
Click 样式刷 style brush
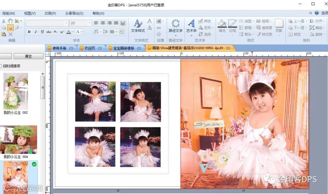(x=264, y=34)
